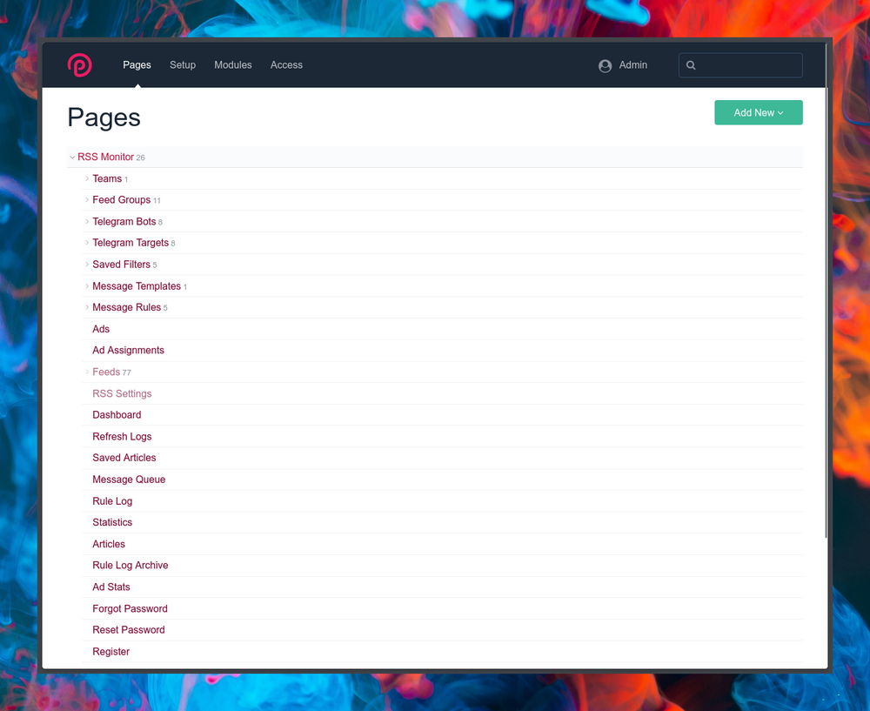870x711 pixels.
Task: Open the Setup menu
Action: (x=183, y=65)
